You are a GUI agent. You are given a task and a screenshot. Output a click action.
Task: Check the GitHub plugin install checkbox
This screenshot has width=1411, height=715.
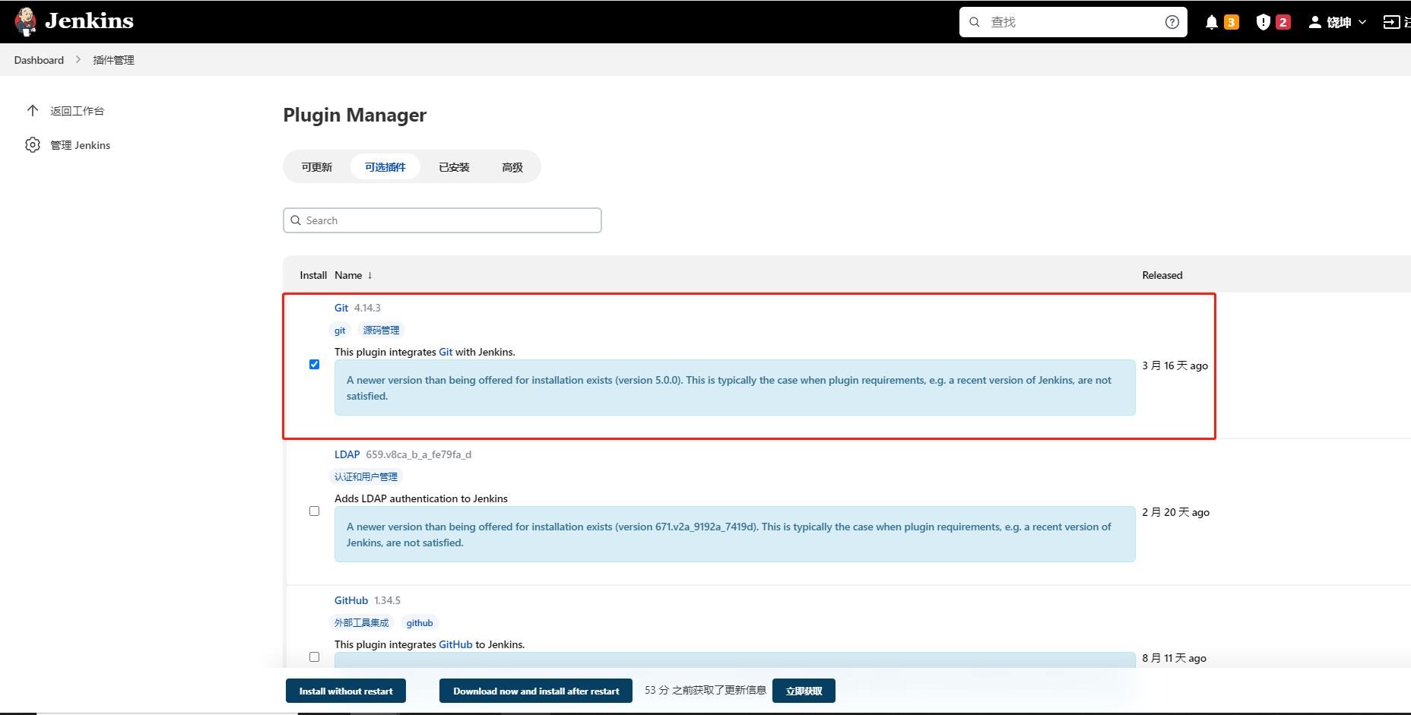point(314,657)
